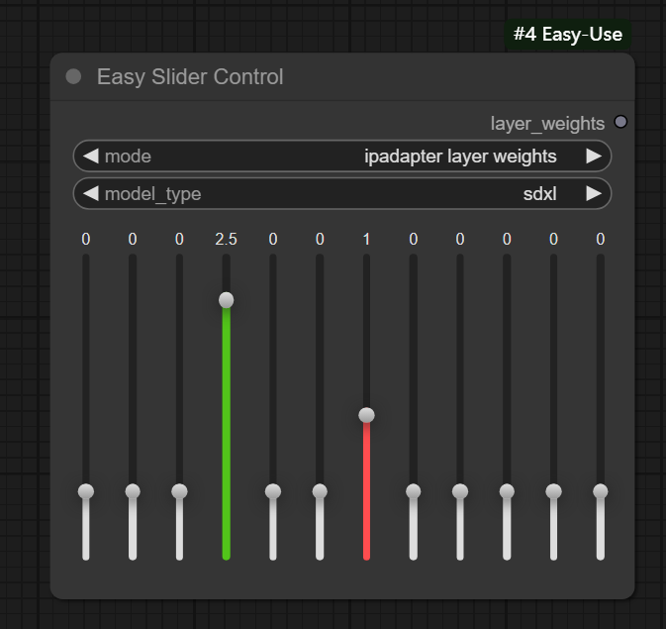Click the 1 value label above the red slider

click(366, 239)
